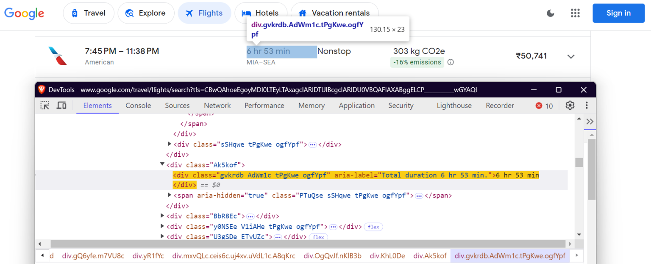Switch to the Lighthouse tab

click(x=454, y=105)
